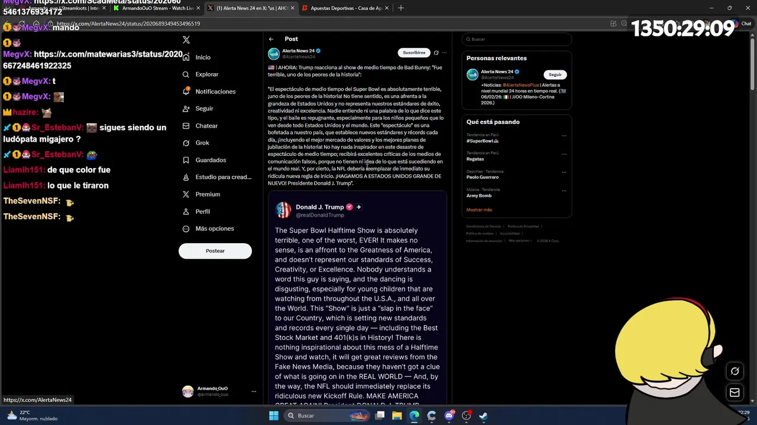
Task: Click the Grok floating button at bottom right
Action: point(735,371)
